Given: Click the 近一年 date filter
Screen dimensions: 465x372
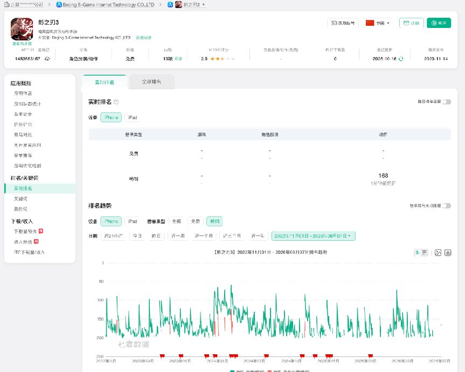Looking at the screenshot, I should point(258,236).
